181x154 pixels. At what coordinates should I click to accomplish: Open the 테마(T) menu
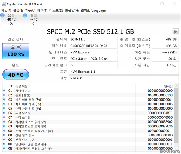42,11
